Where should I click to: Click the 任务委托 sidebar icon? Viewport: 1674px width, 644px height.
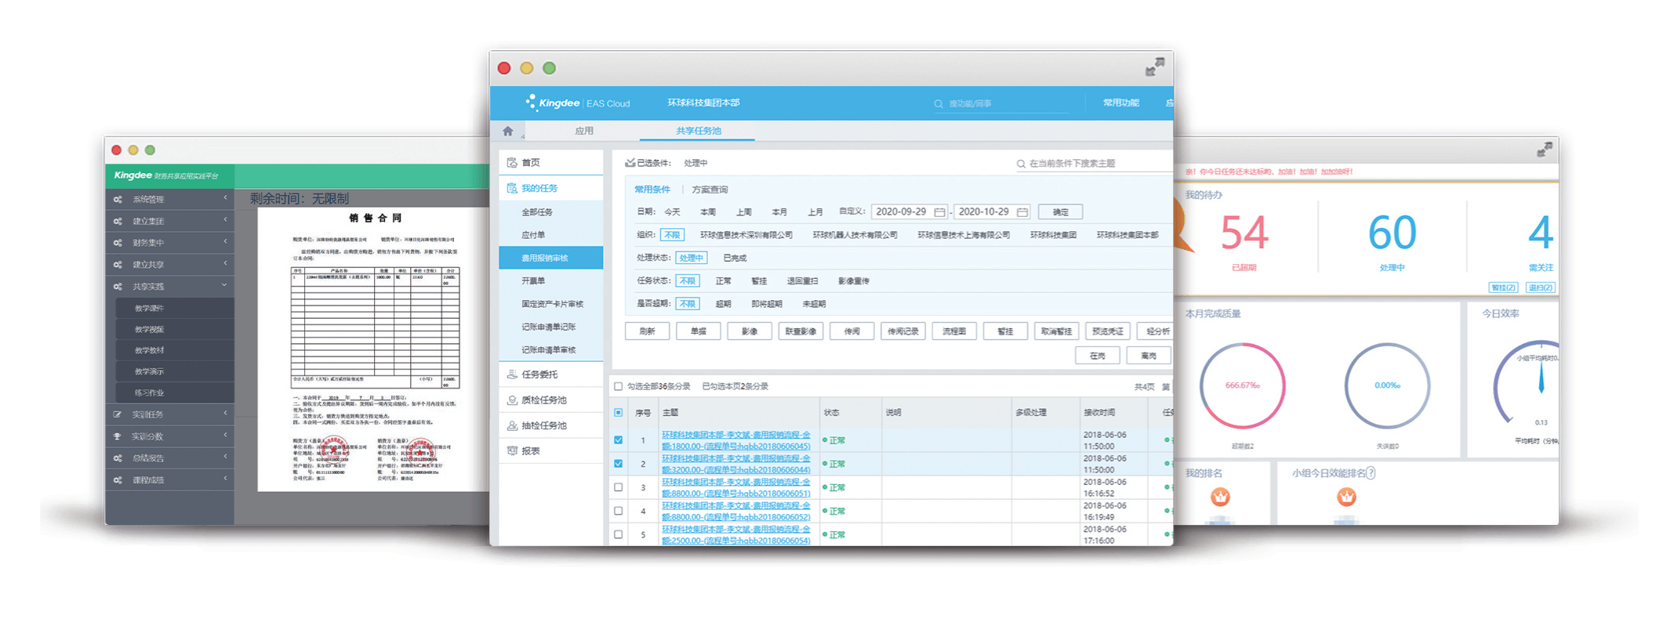[x=512, y=374]
